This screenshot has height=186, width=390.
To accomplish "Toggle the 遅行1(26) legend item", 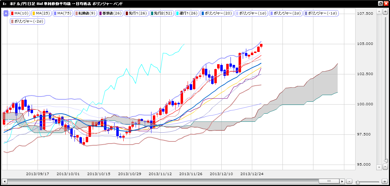I will [x=187, y=13].
